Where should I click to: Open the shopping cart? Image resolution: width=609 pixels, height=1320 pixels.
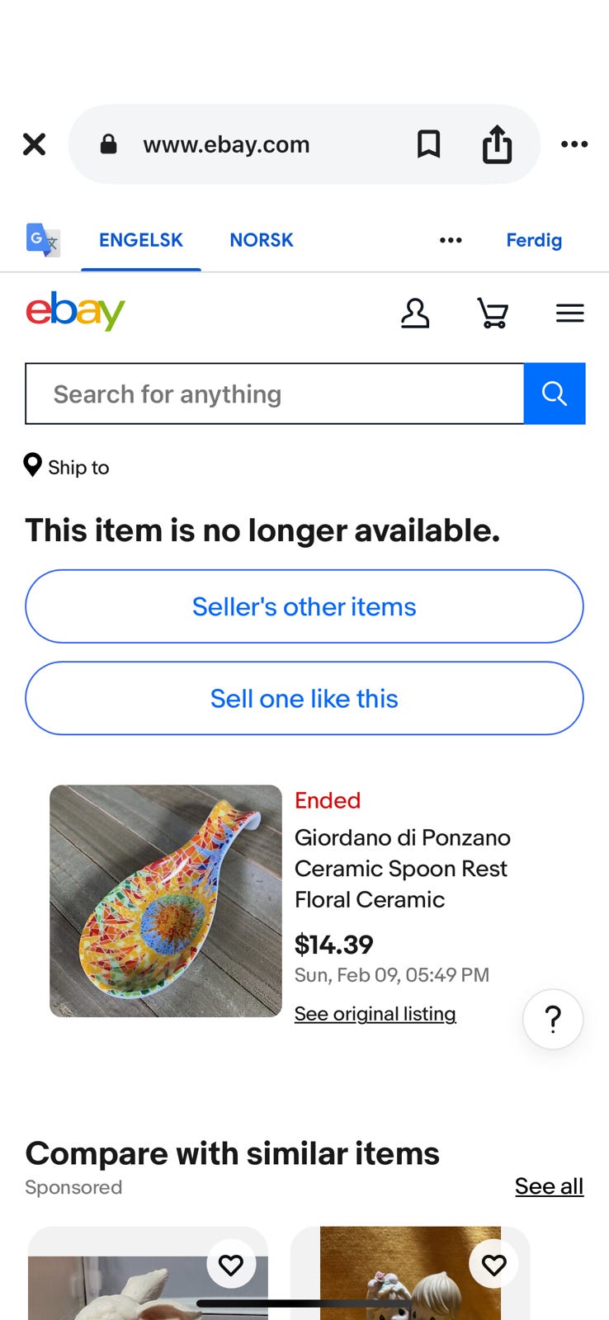point(493,313)
